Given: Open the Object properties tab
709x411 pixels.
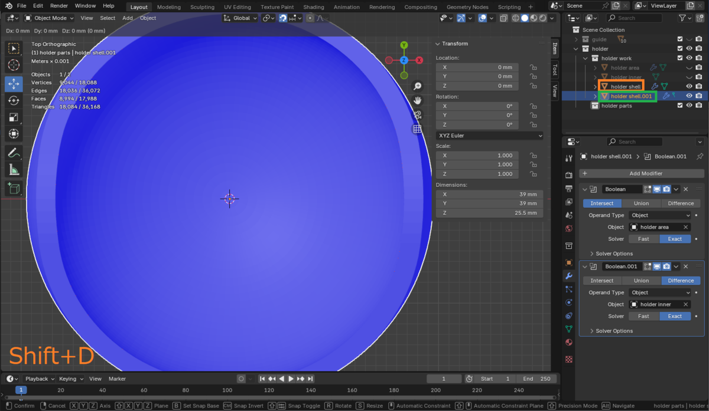Looking at the screenshot, I should click(x=569, y=262).
